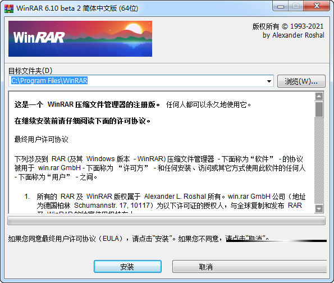Screen dimensions: 334x283
Task: Click the WinRAR sunset banner image
Action: pyautogui.click(x=80, y=39)
